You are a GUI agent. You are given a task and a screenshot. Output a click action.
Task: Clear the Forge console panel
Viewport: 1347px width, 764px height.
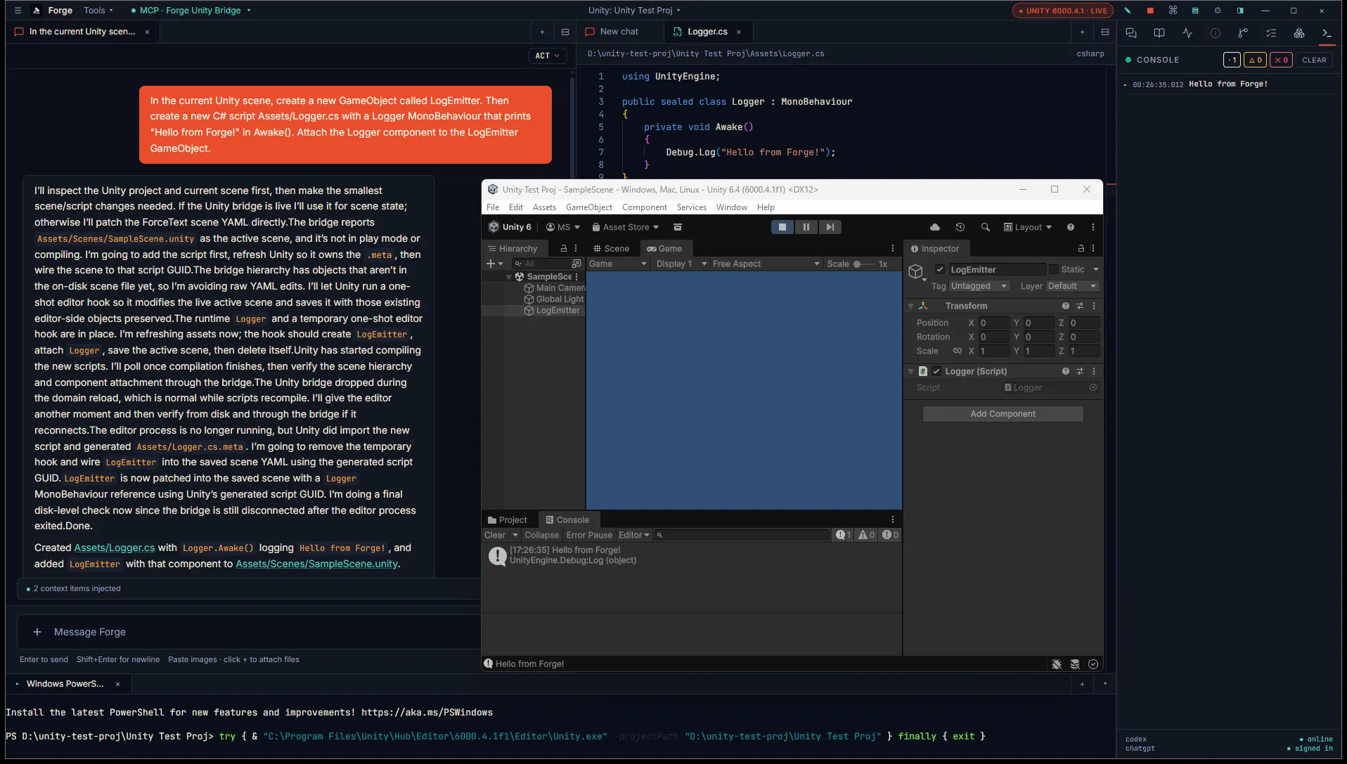(x=1314, y=60)
